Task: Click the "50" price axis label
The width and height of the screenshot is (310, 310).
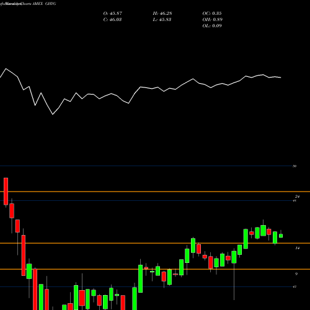Action: [x=294, y=166]
